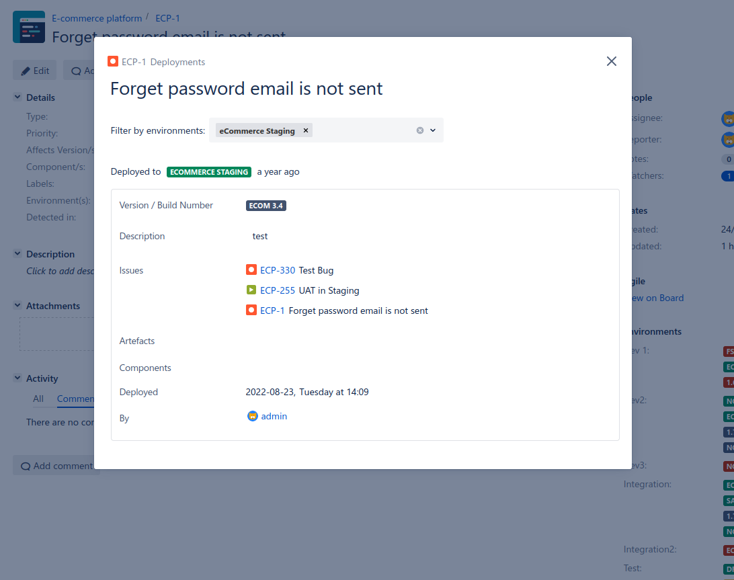Image resolution: width=734 pixels, height=580 pixels.
Task: Close the Deployments dialog
Action: [x=611, y=61]
